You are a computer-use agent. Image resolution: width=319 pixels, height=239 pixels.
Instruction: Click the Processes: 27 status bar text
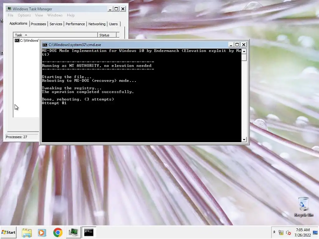point(17,137)
